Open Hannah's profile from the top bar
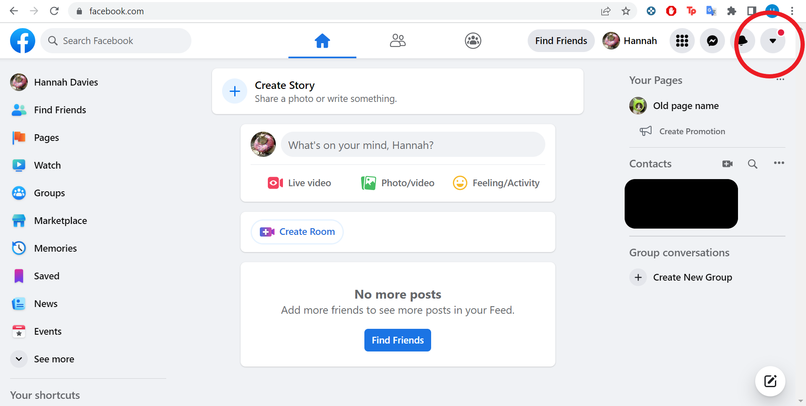Viewport: 806px width, 406px height. [x=630, y=41]
